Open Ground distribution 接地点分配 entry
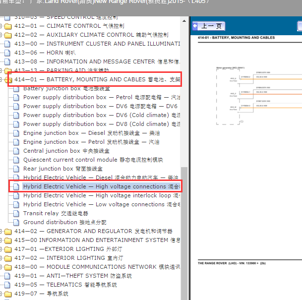 [x=64, y=223]
